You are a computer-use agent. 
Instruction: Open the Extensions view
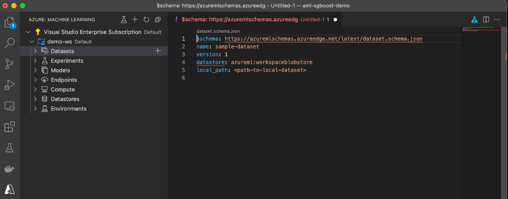pyautogui.click(x=10, y=127)
